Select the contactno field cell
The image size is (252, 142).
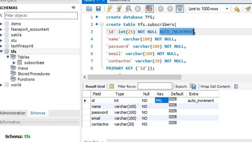(102, 124)
